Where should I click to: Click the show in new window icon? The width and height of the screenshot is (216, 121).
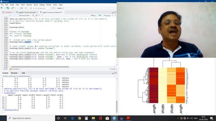coord(10,15)
